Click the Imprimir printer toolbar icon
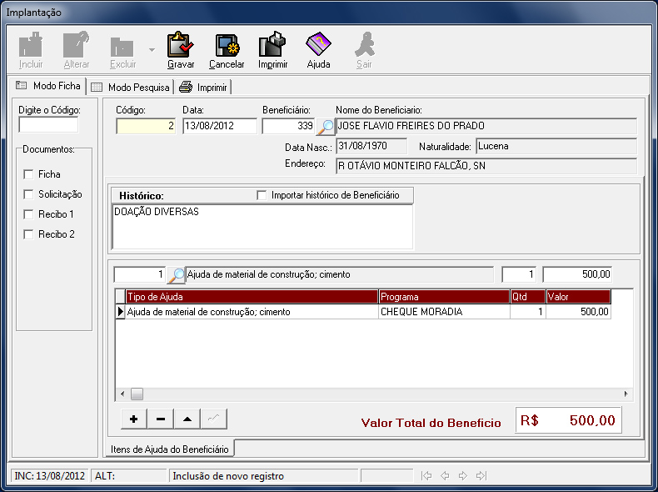The width and height of the screenshot is (658, 492). 272,49
